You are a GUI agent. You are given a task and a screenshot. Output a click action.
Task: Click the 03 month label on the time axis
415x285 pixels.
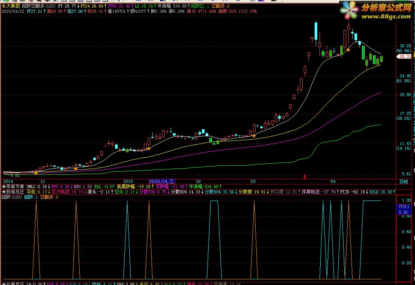(x=253, y=181)
